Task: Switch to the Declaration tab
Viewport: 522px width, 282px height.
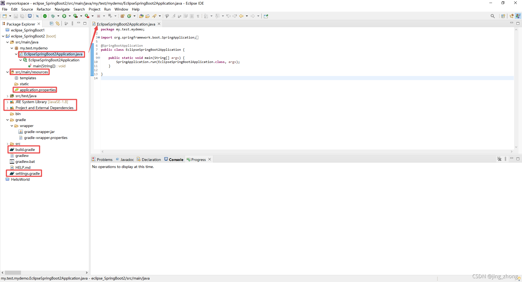Action: [x=149, y=159]
